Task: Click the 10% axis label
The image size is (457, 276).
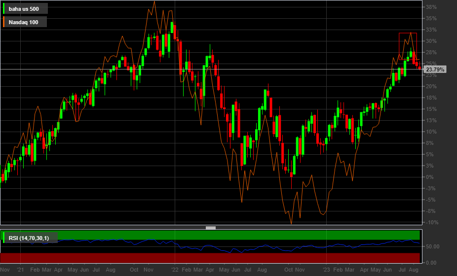Action: (431, 132)
